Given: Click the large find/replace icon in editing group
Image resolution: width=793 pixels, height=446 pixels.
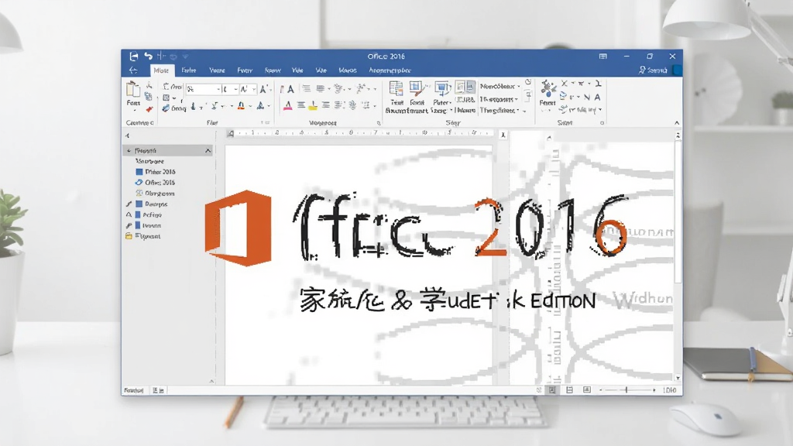Looking at the screenshot, I should click(548, 88).
